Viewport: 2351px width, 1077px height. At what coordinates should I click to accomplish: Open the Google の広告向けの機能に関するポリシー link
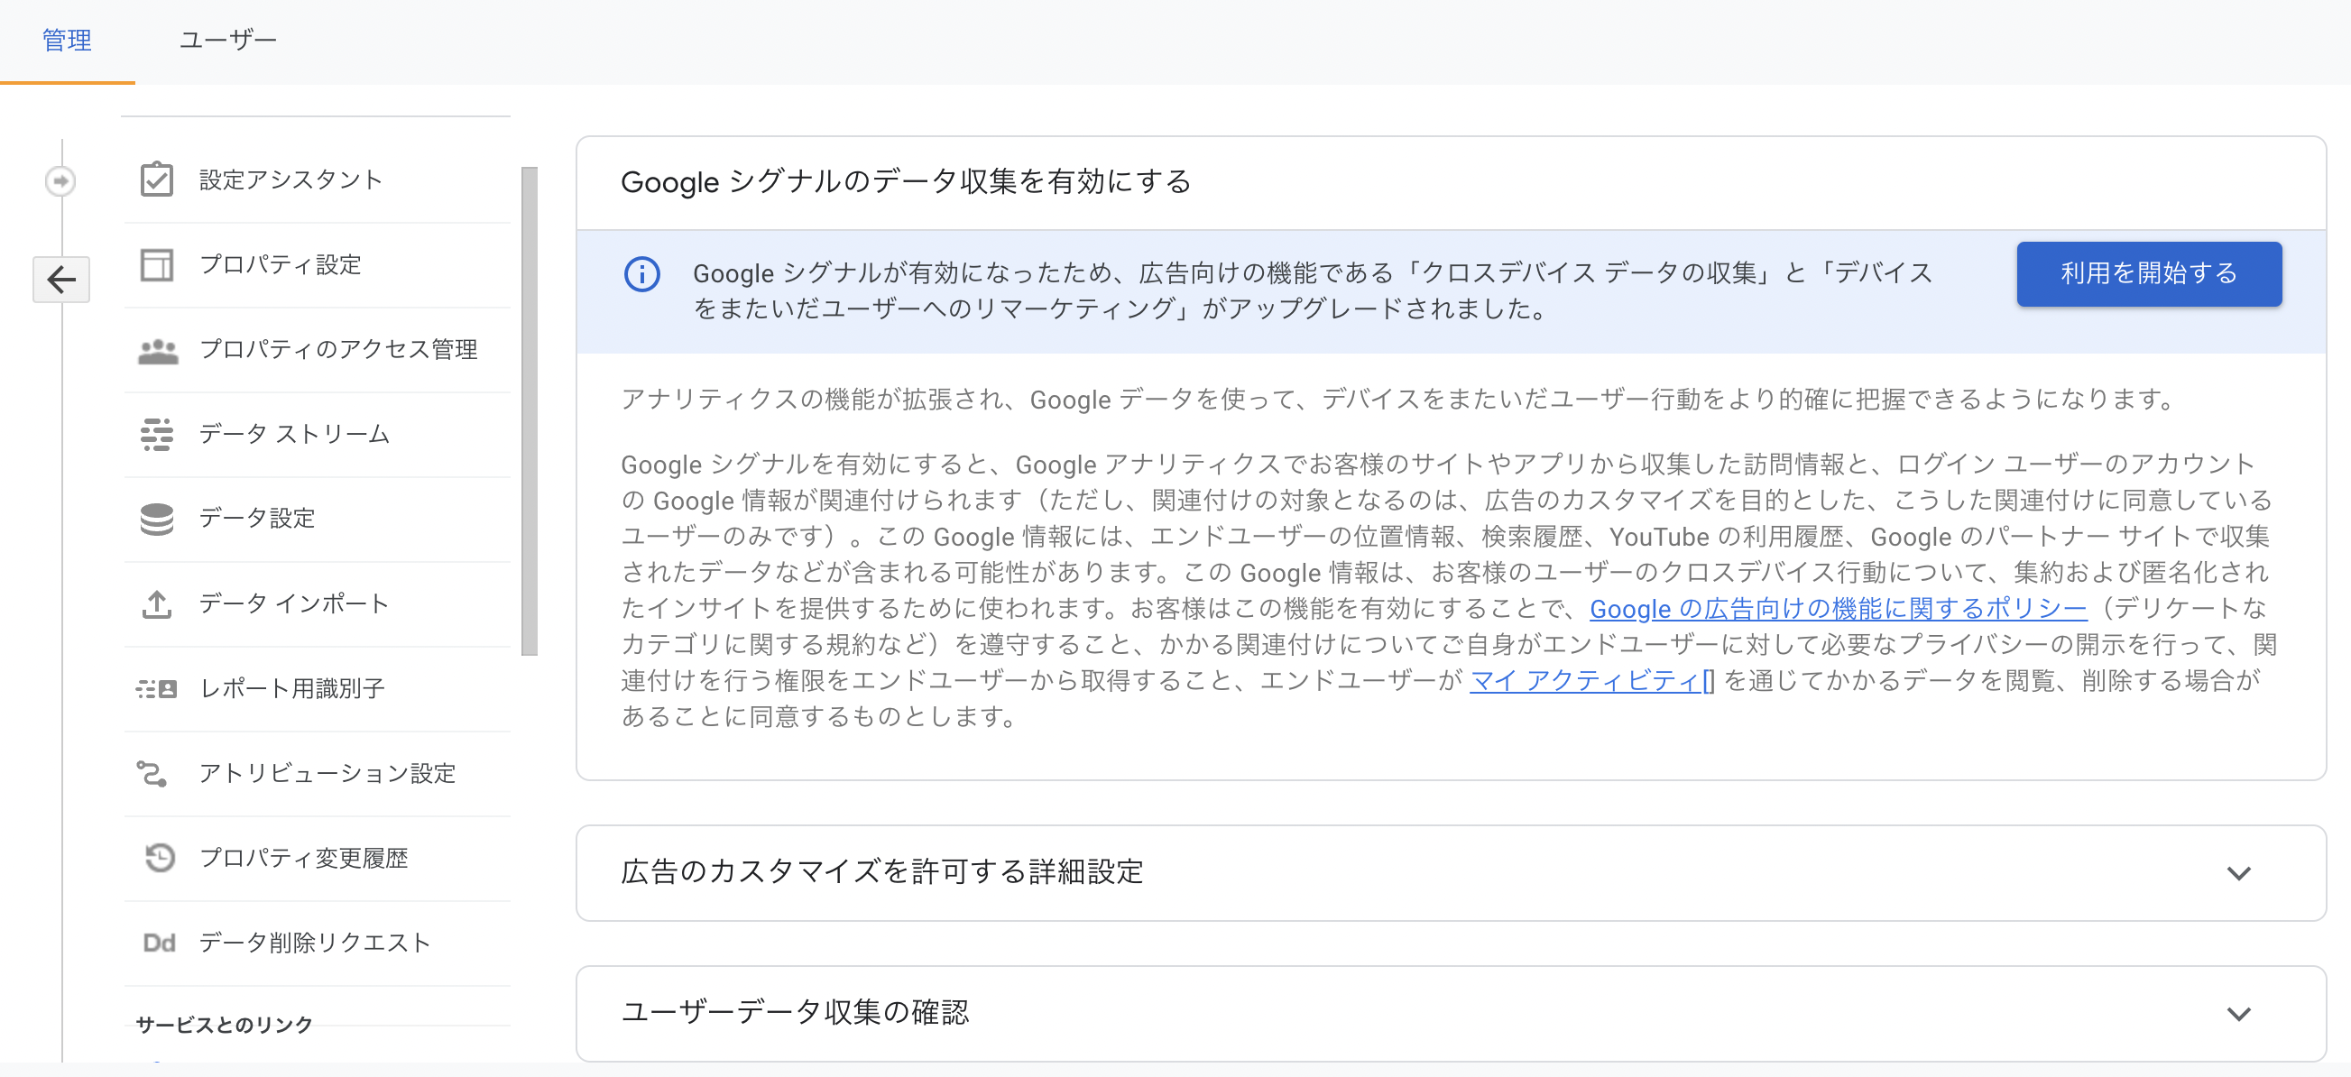click(1837, 609)
